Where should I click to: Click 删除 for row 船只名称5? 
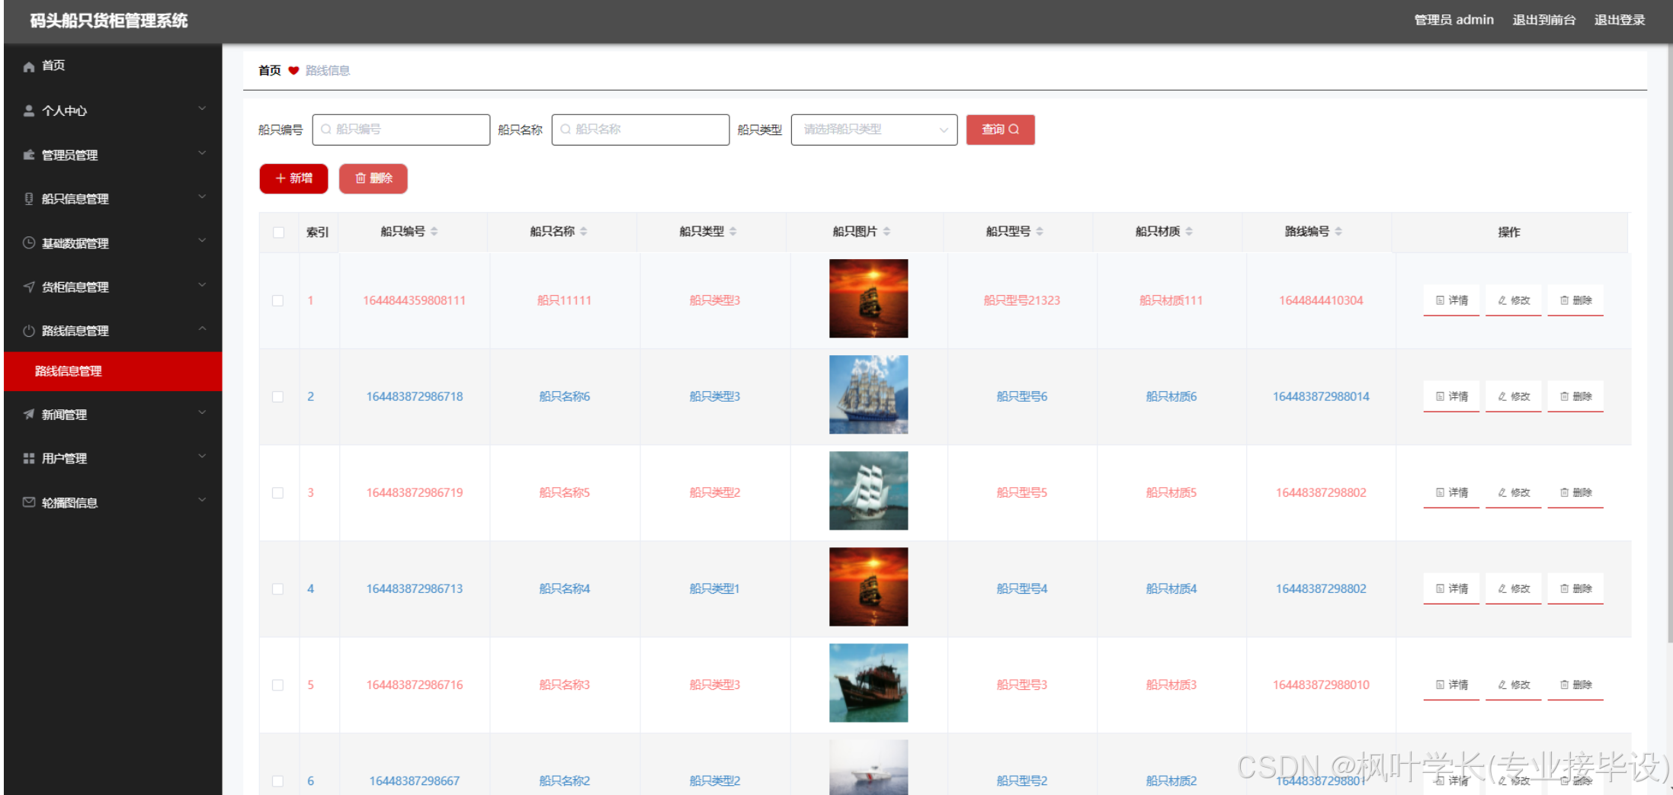(1575, 492)
